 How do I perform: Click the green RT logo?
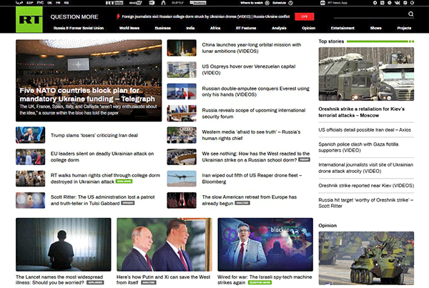(x=29, y=20)
